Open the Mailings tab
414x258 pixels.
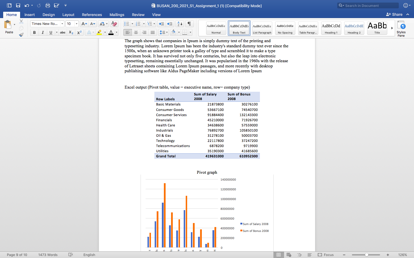117,15
